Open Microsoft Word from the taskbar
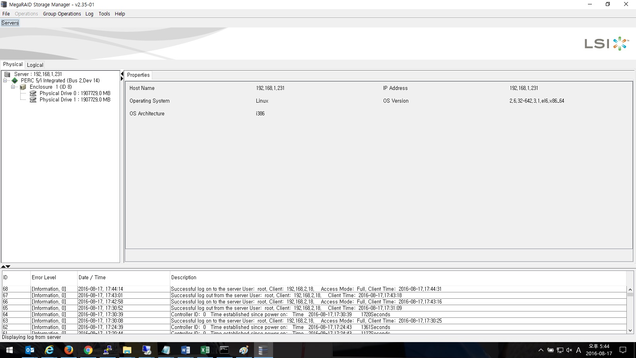Image resolution: width=636 pixels, height=358 pixels. click(x=185, y=350)
